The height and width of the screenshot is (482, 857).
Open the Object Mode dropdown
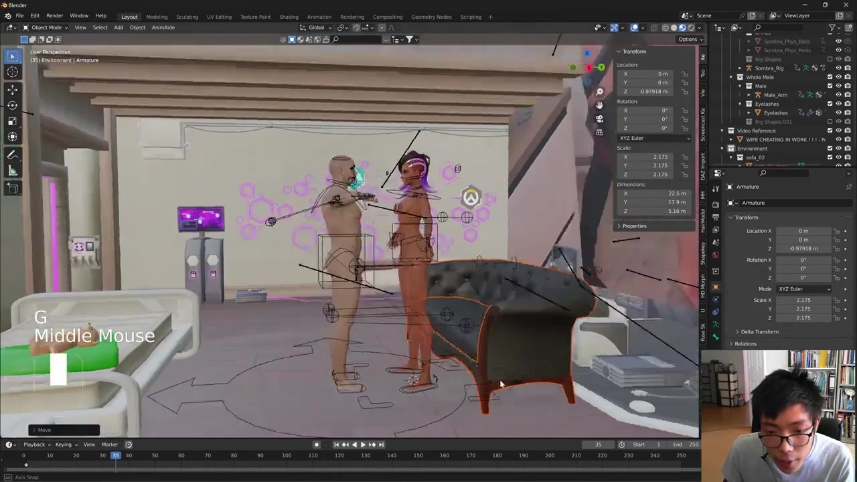click(46, 27)
